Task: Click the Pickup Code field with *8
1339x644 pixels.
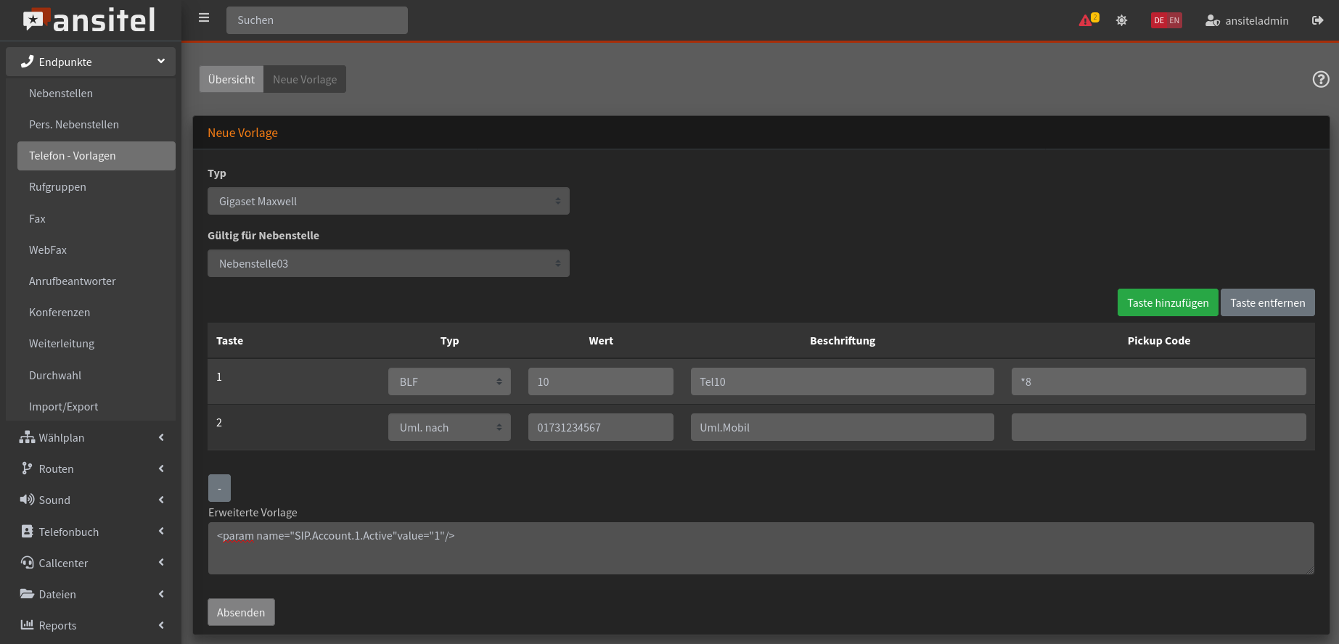Action: pyautogui.click(x=1158, y=381)
